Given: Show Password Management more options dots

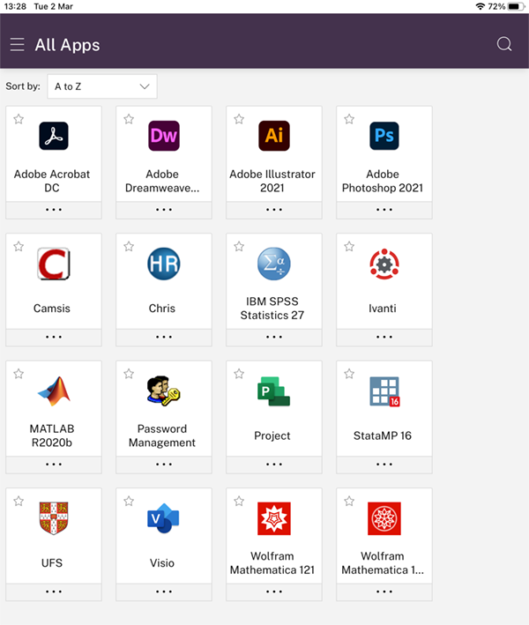Looking at the screenshot, I should [164, 465].
